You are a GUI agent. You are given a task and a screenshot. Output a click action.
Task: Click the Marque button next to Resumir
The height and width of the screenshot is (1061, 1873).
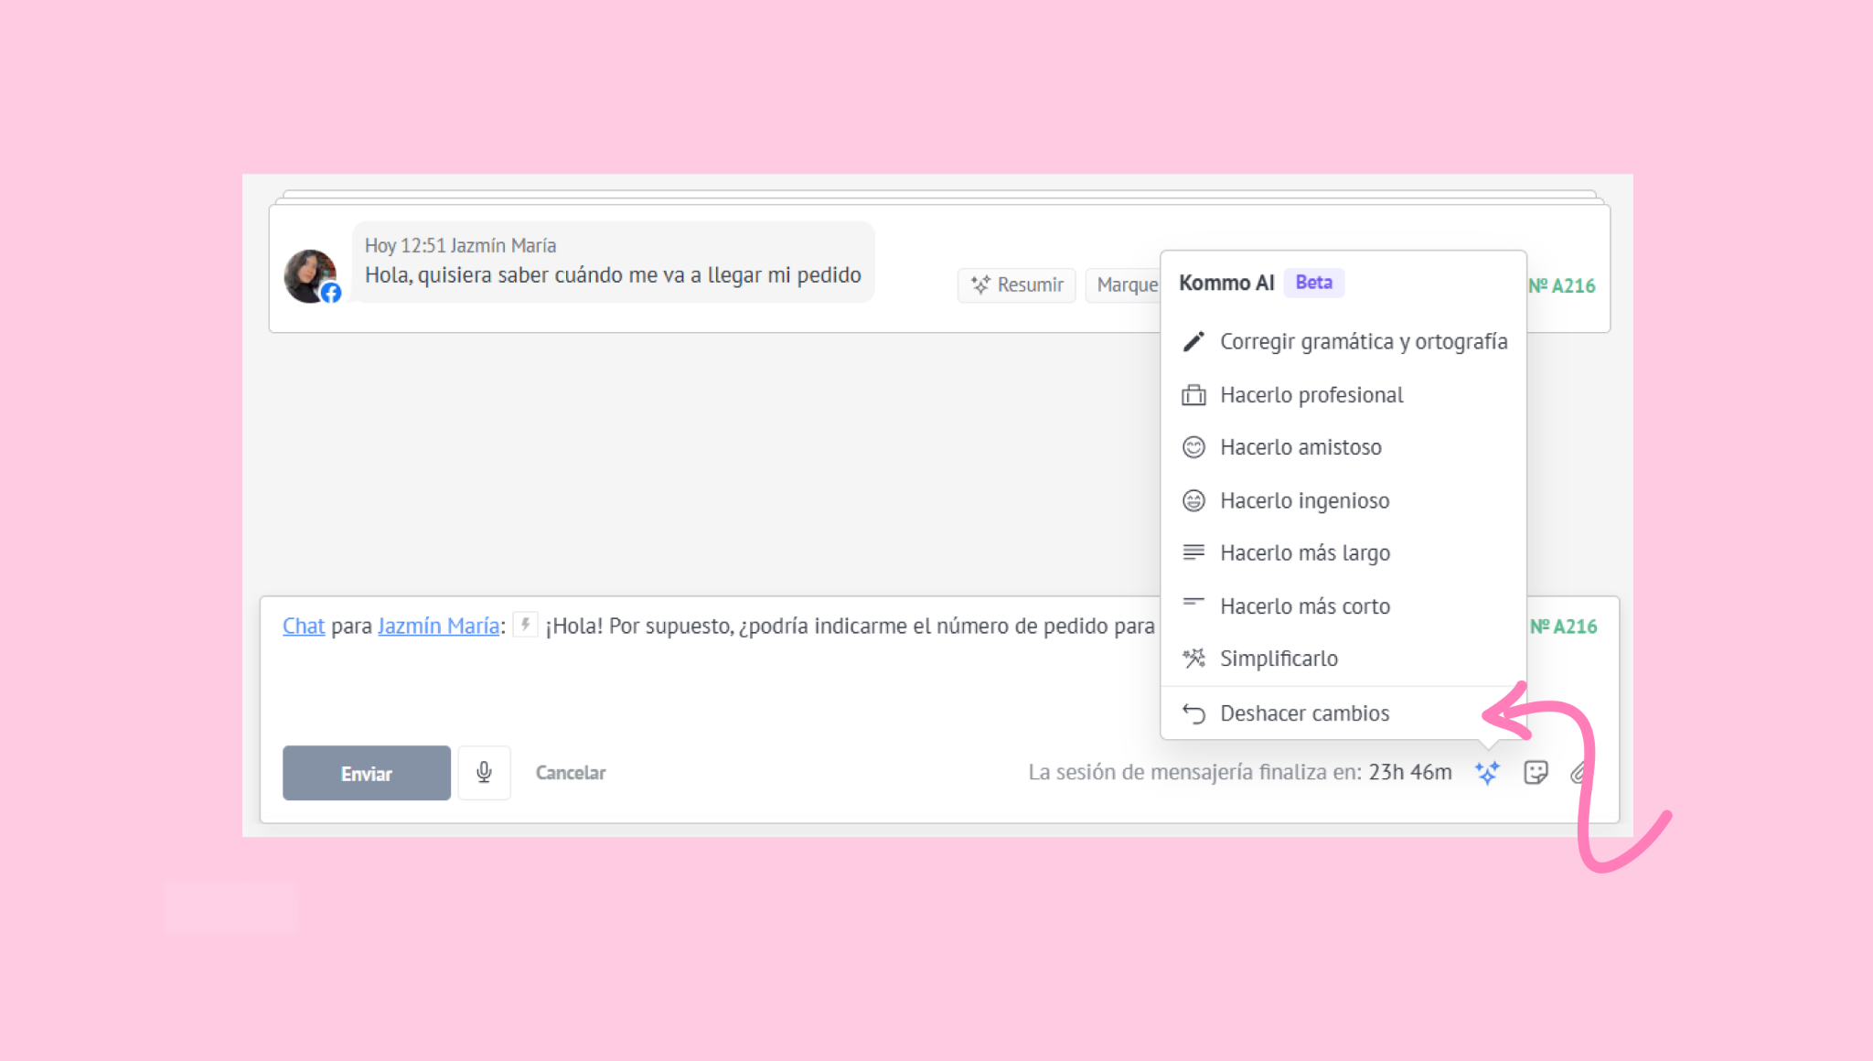point(1124,285)
